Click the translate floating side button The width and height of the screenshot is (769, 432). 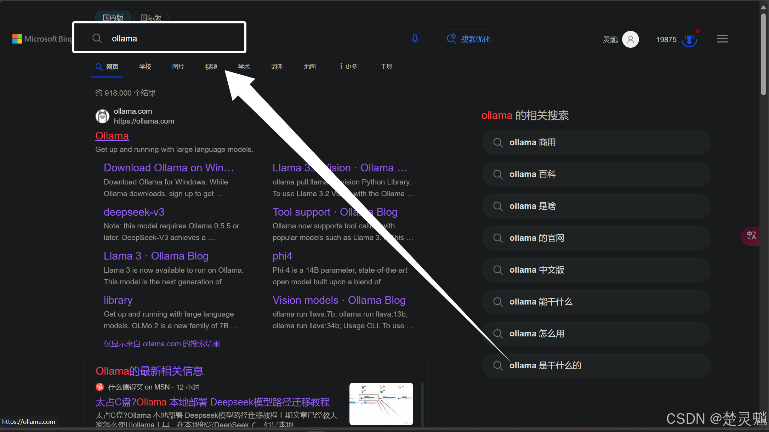click(751, 236)
